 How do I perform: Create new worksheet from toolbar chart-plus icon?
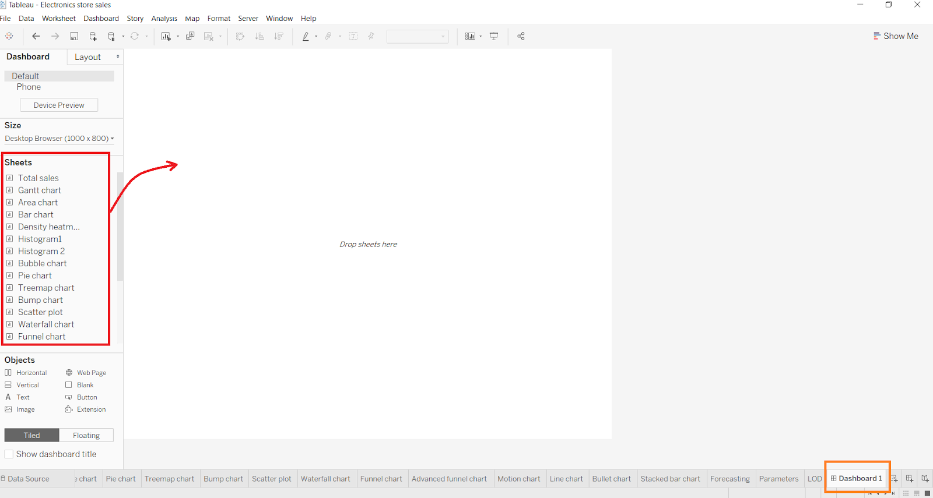coord(166,36)
